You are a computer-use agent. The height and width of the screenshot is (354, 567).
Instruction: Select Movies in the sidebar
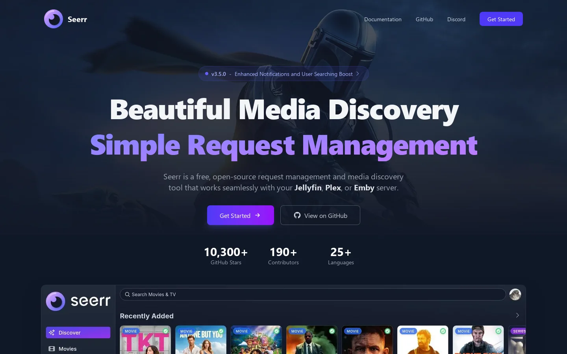click(x=78, y=348)
